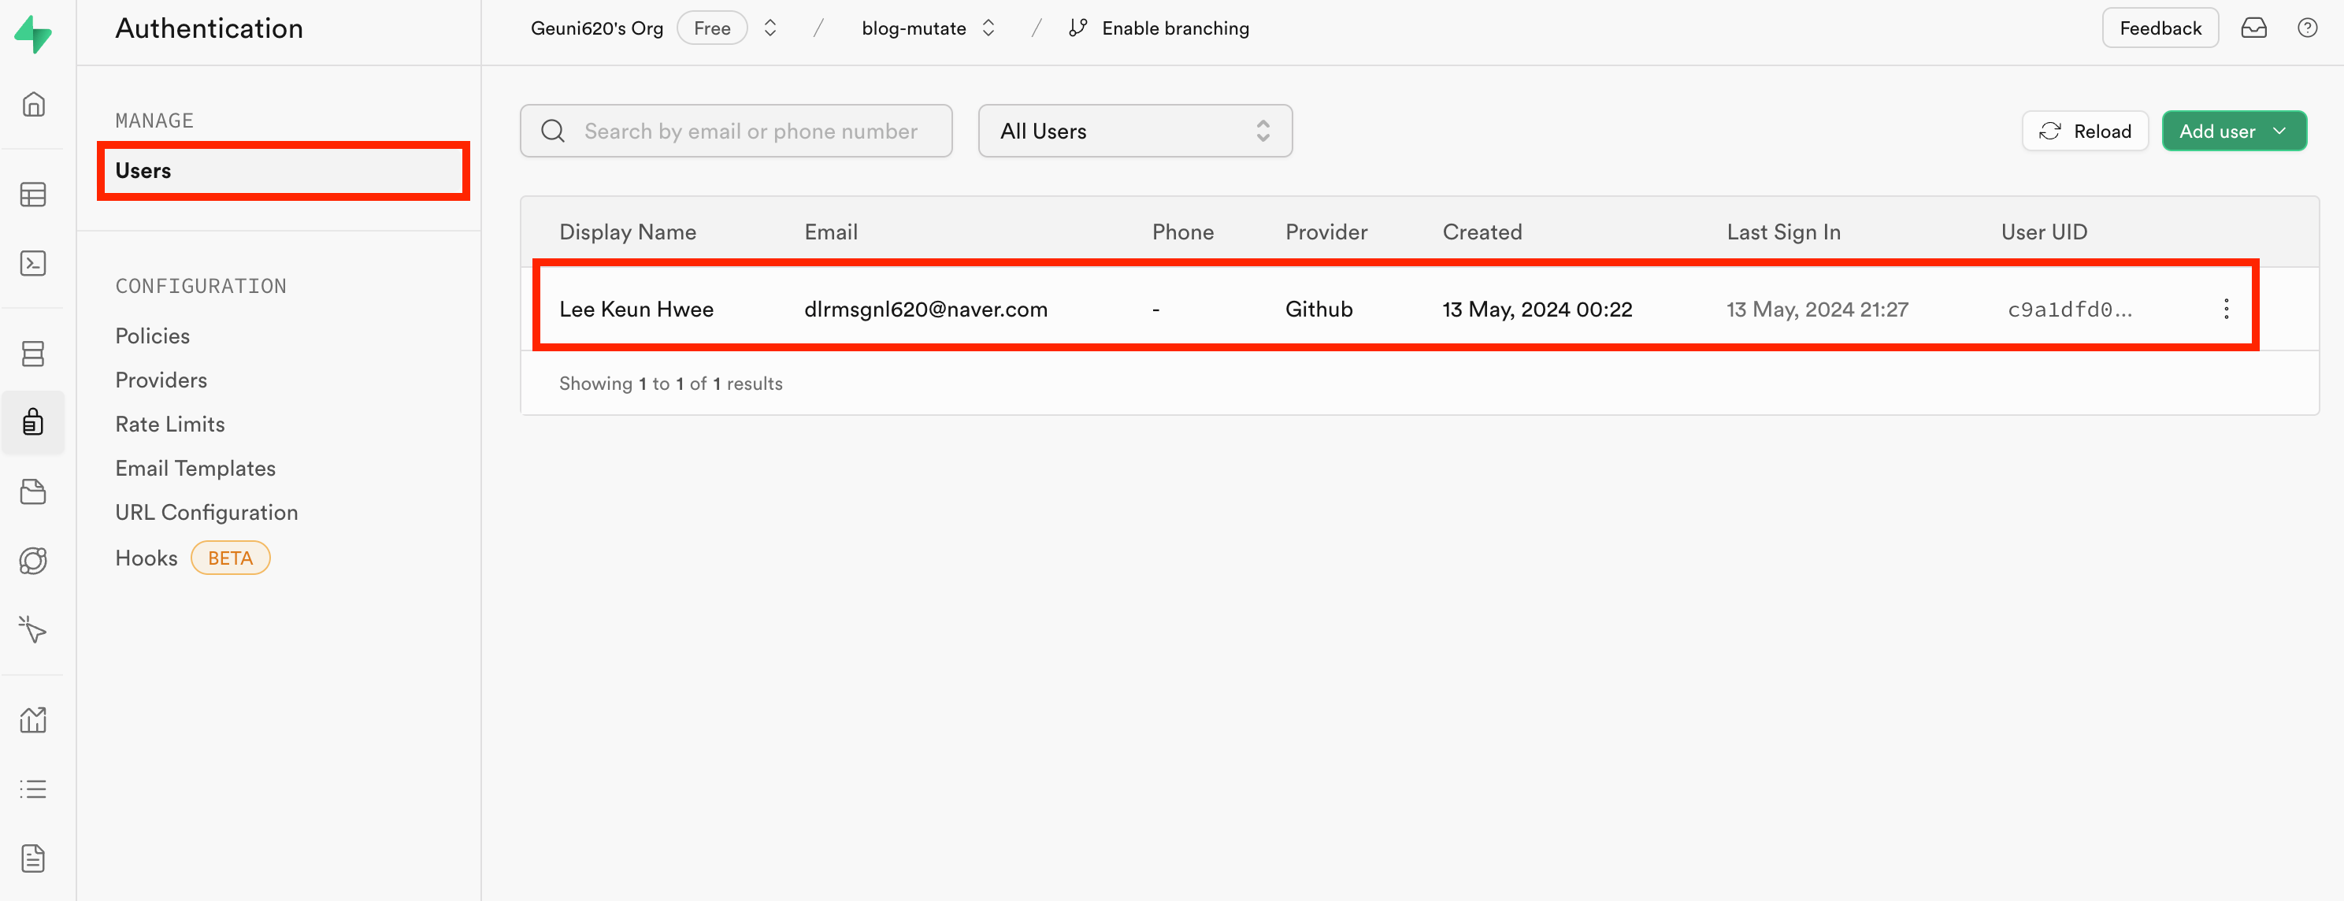
Task: Open the Geuni620's Org switcher chevron
Action: 770,28
